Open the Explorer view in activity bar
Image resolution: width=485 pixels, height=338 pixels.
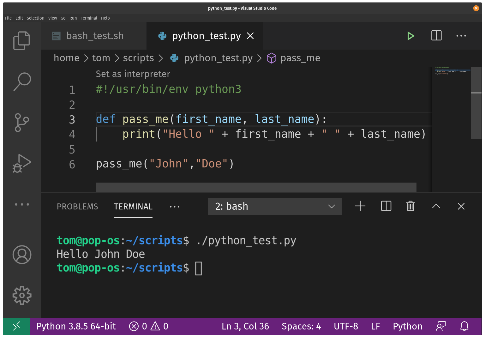(x=21, y=41)
